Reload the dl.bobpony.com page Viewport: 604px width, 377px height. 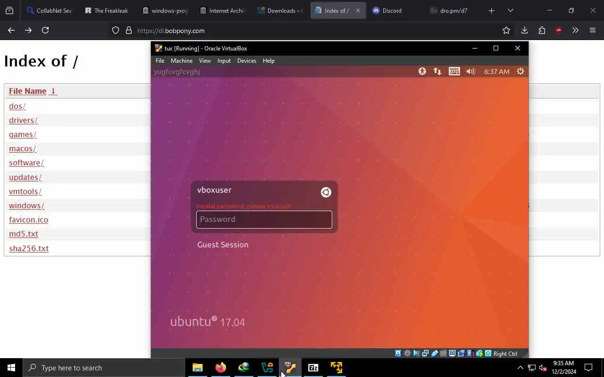point(45,30)
